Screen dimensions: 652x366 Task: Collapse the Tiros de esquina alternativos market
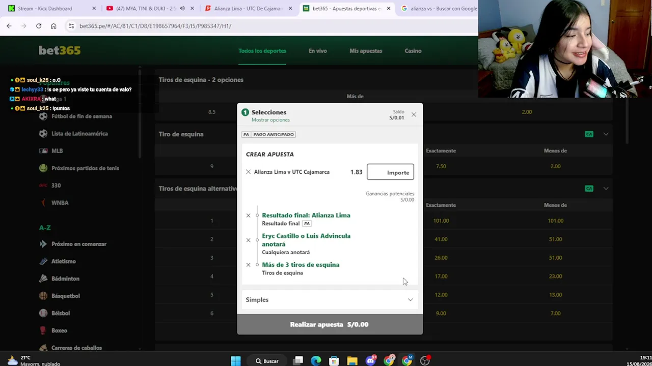(x=606, y=189)
